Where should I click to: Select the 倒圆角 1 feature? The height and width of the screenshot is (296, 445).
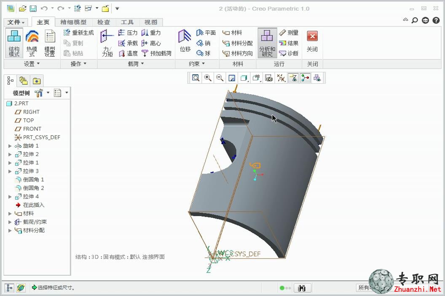pyautogui.click(x=29, y=180)
